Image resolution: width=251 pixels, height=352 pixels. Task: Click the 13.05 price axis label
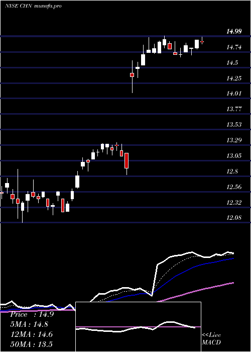pos(234,156)
